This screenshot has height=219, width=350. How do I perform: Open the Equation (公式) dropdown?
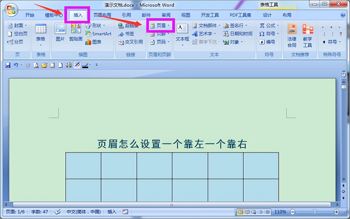(x=269, y=25)
